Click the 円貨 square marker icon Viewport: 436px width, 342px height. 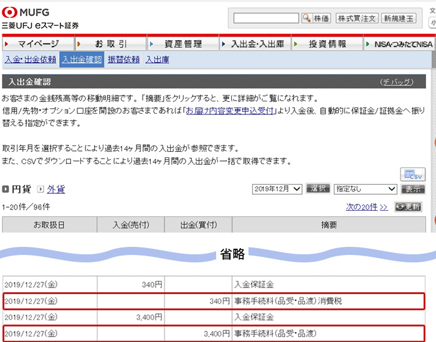pos(6,189)
